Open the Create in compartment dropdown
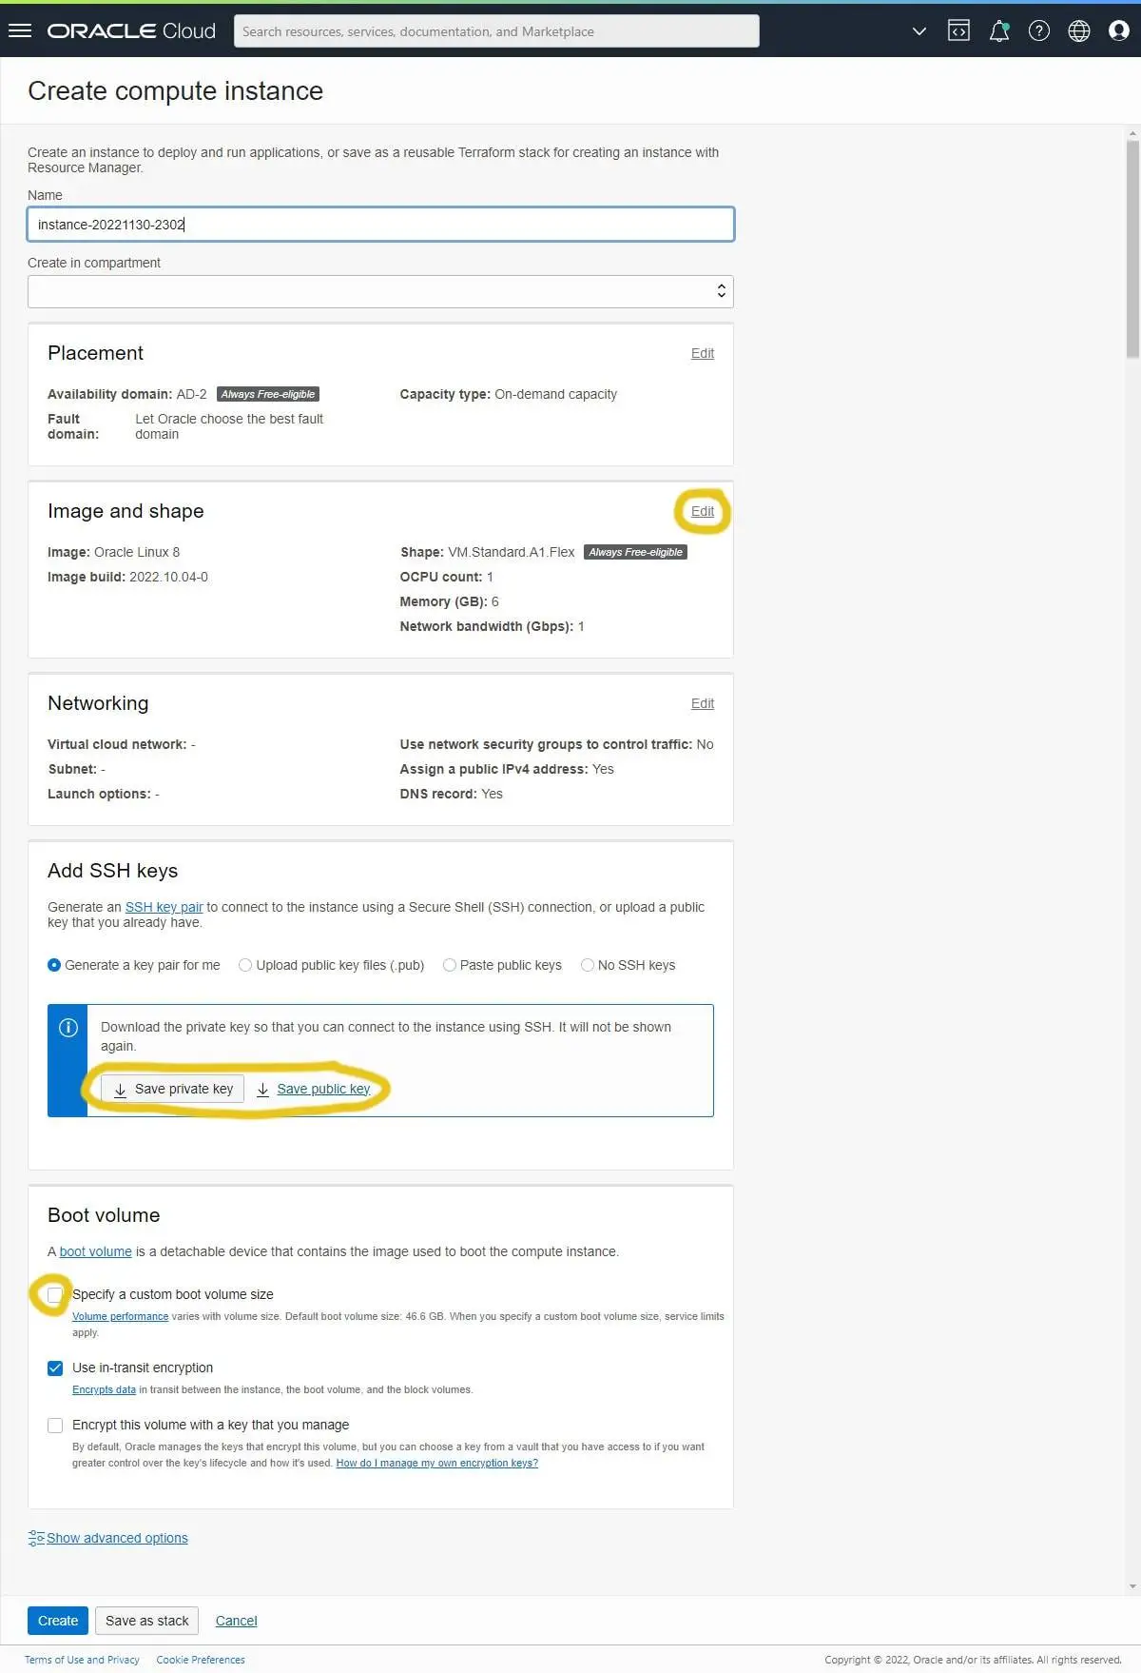Image resolution: width=1141 pixels, height=1673 pixels. [380, 291]
